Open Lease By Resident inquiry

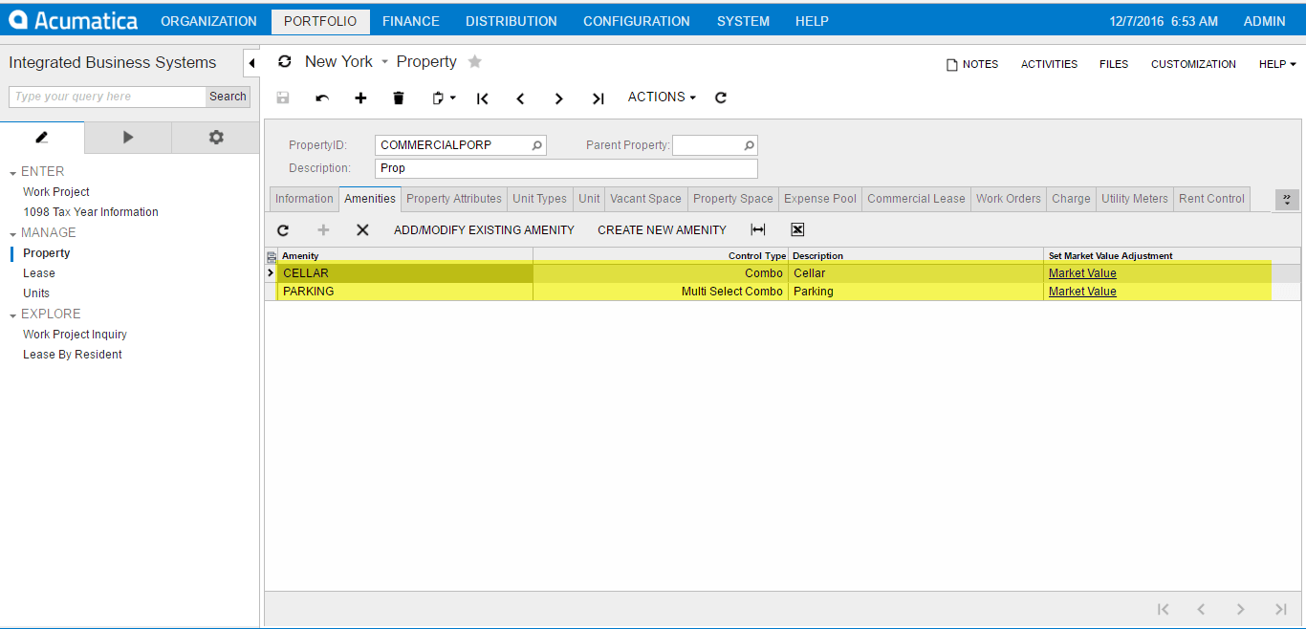coord(73,355)
